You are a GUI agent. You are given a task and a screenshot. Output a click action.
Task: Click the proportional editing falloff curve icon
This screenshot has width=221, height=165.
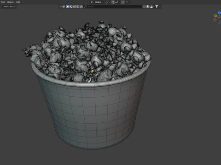coord(127,2)
